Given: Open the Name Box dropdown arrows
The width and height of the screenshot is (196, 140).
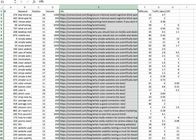Looking at the screenshot, I should [15, 2].
